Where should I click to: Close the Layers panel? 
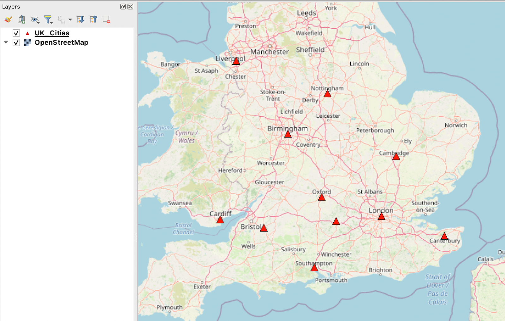tap(130, 7)
